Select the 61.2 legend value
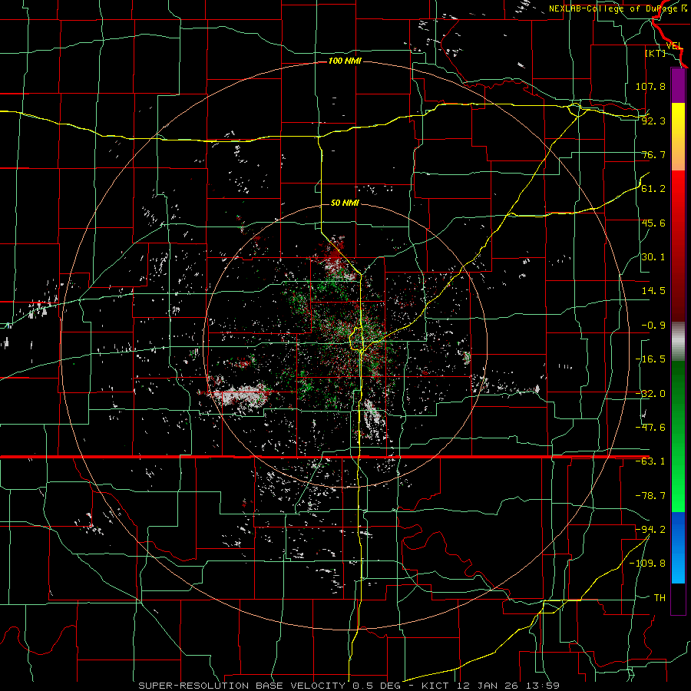Image resolution: width=691 pixels, height=691 pixels. [x=653, y=189]
